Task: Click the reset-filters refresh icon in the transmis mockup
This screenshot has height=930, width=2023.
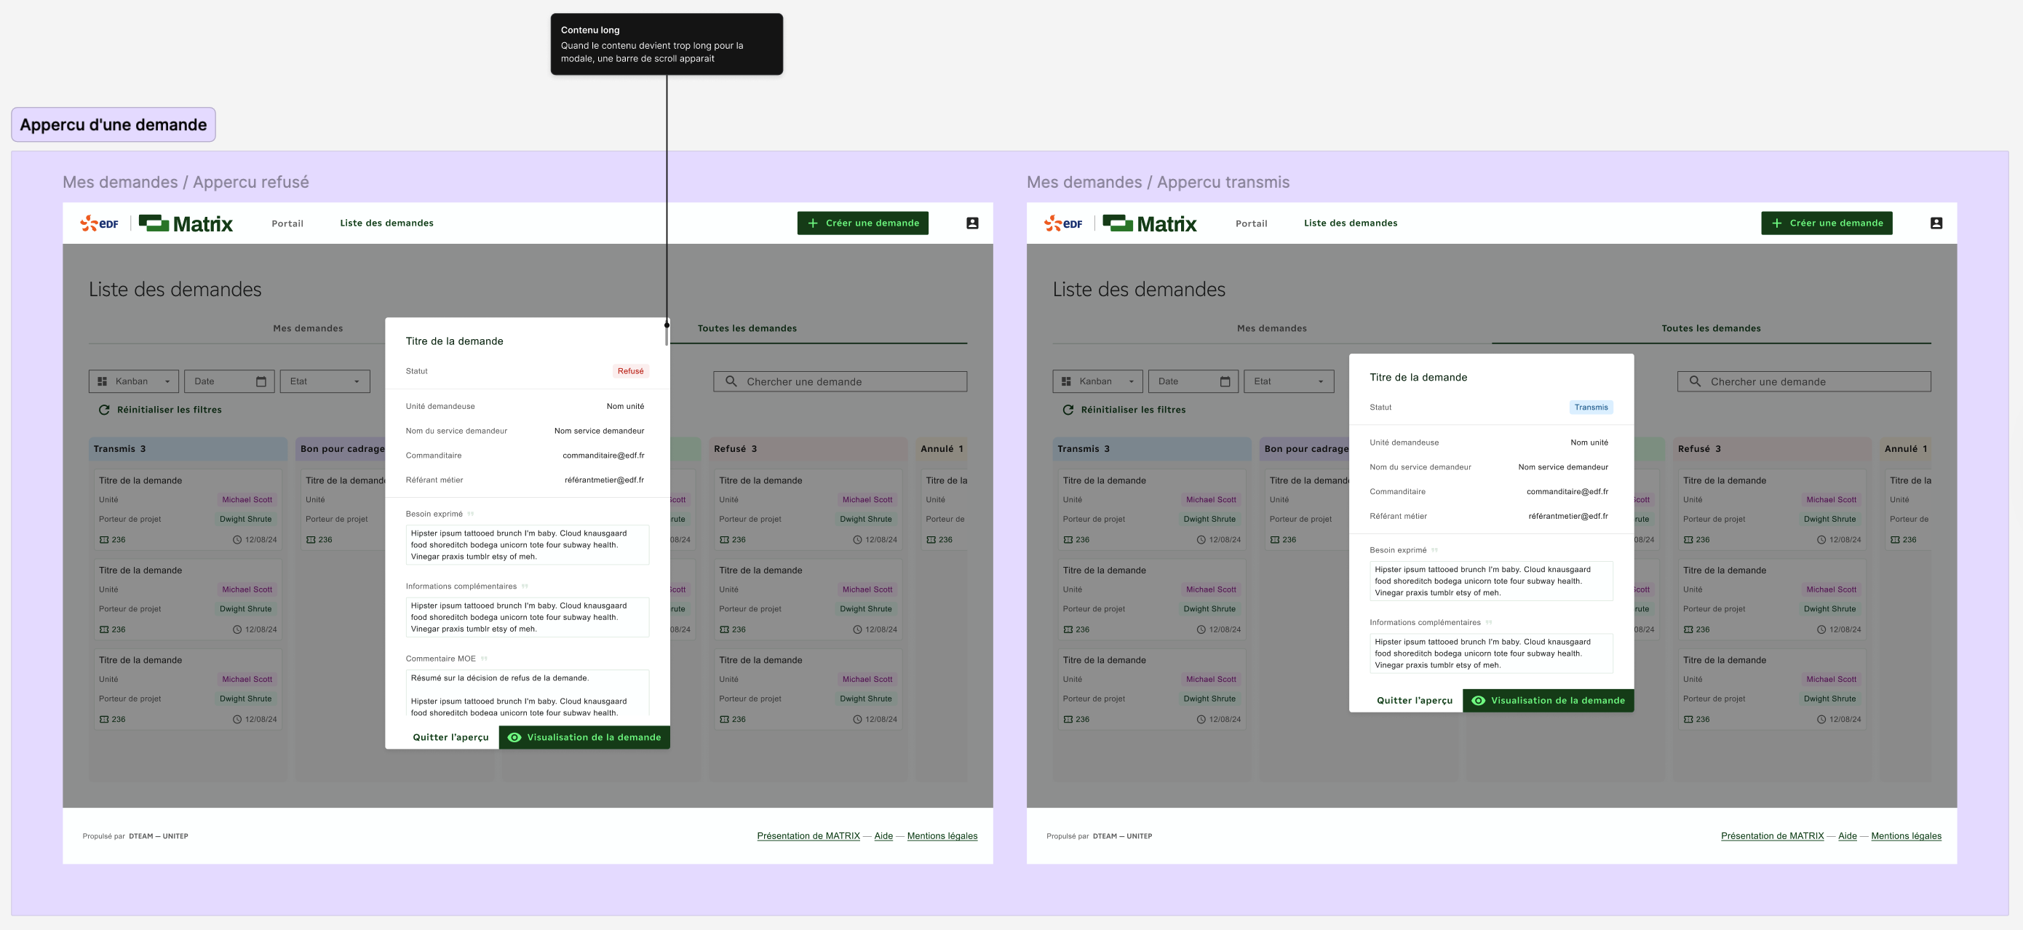Action: [1068, 410]
